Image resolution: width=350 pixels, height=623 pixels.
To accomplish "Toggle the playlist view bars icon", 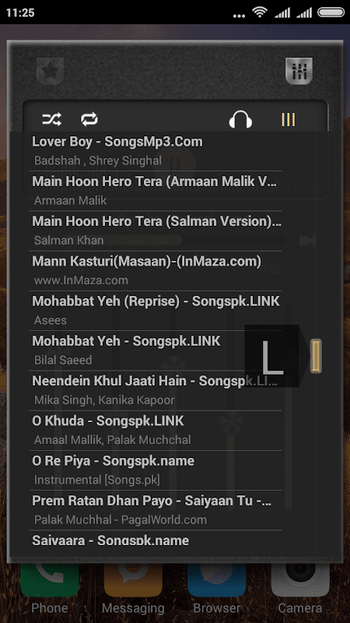I will pos(289,119).
